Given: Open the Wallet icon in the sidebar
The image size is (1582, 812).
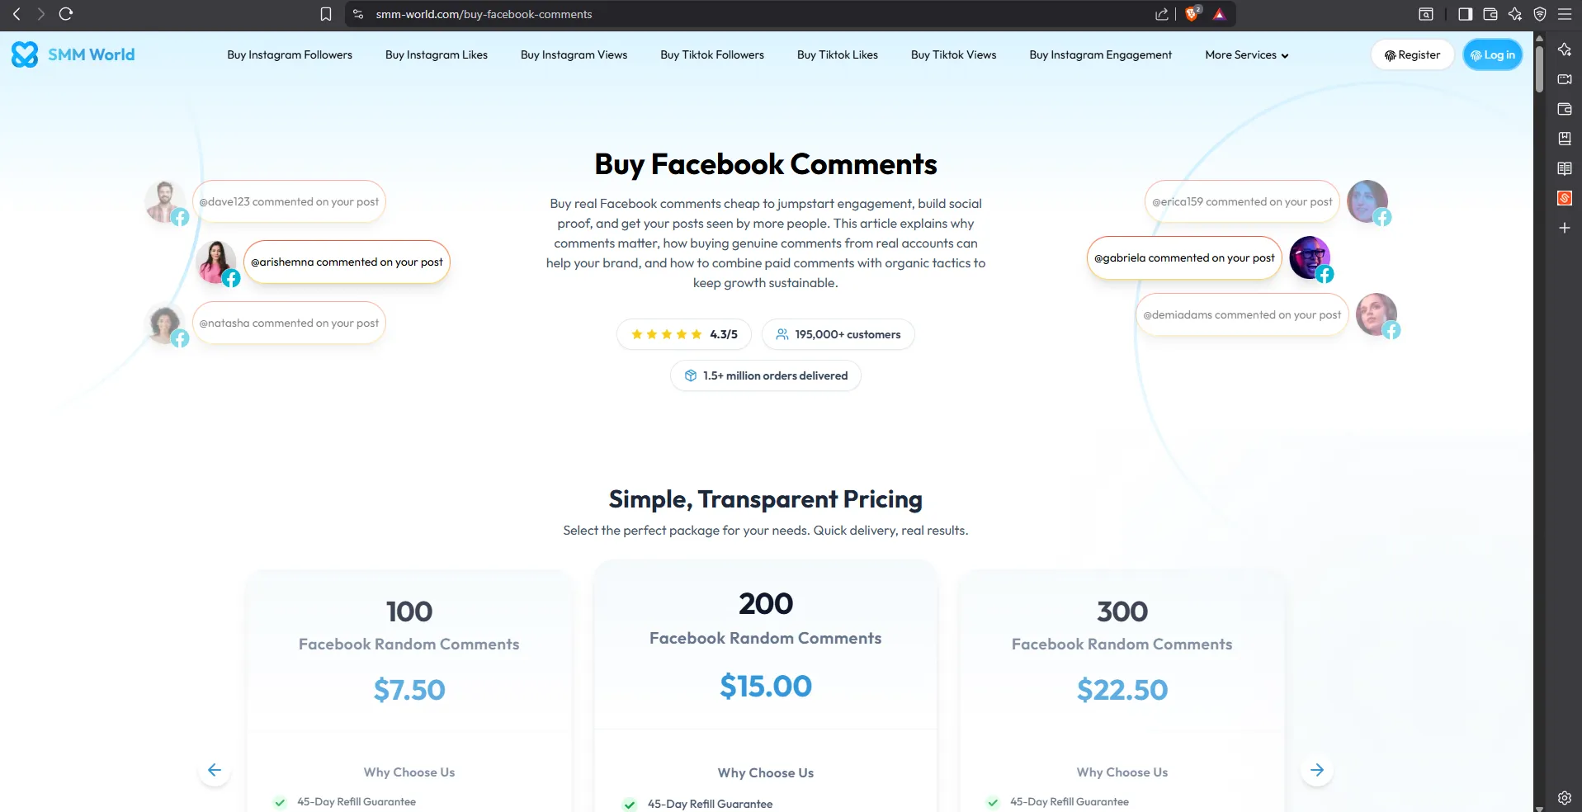Looking at the screenshot, I should (x=1564, y=108).
